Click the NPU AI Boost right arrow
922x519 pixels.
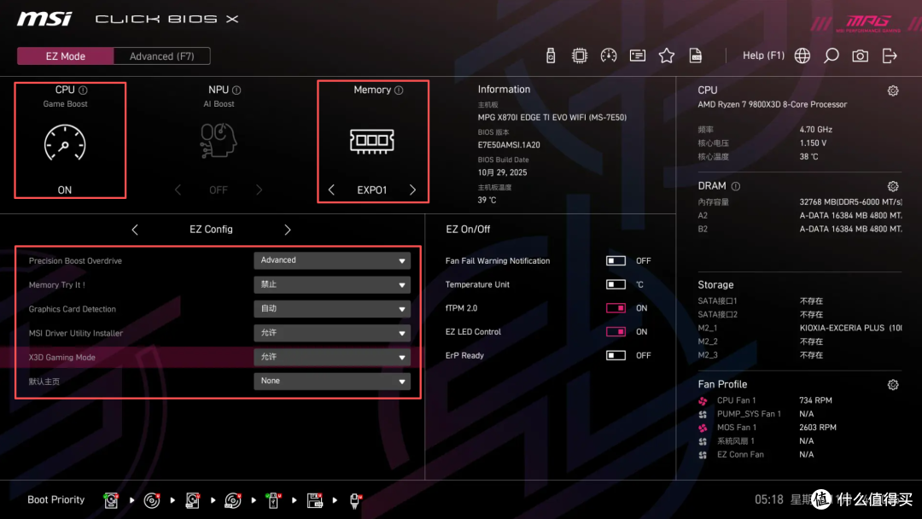pyautogui.click(x=260, y=190)
